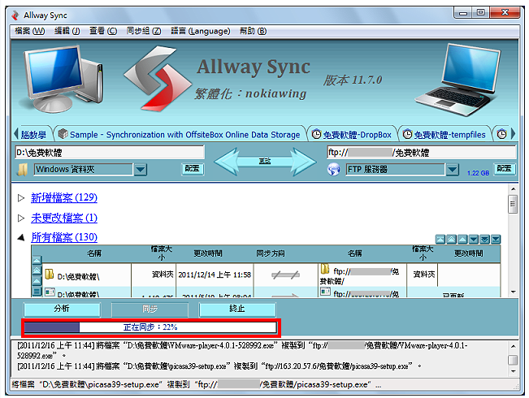The width and height of the screenshot is (529, 398).
Task: Click jump-to-top navigation icon above file table
Action: point(440,240)
